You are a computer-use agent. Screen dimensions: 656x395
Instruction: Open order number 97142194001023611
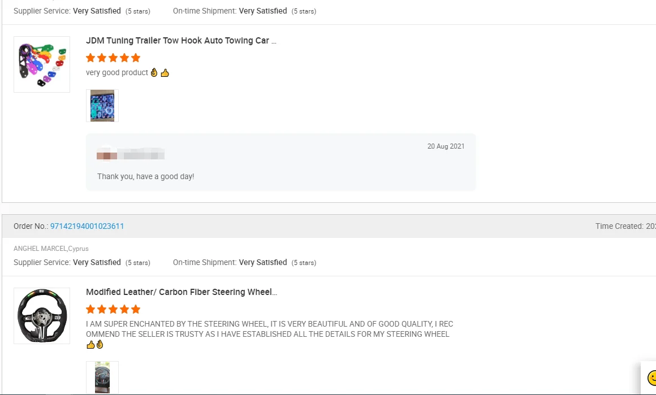87,226
